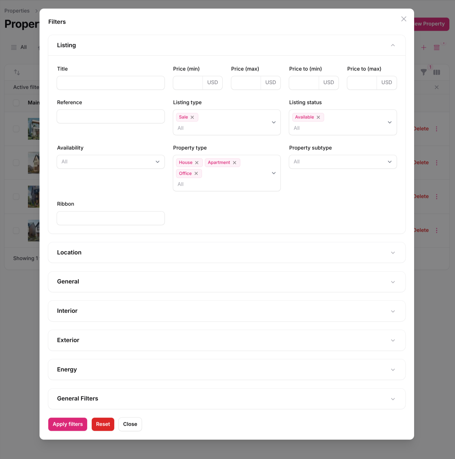Image resolution: width=455 pixels, height=459 pixels.
Task: Open the Property subtype dropdown
Action: (x=343, y=162)
